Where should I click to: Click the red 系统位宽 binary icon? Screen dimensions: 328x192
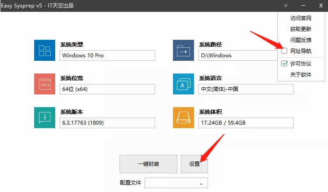click(45, 84)
